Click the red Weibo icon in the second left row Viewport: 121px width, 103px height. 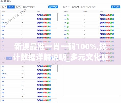click(x=46, y=19)
